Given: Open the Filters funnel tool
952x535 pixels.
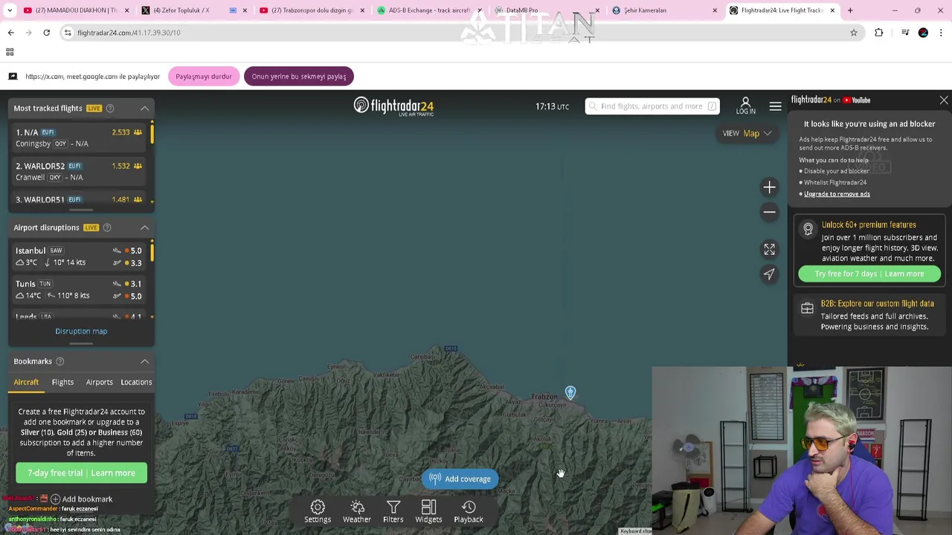Looking at the screenshot, I should pos(393,511).
